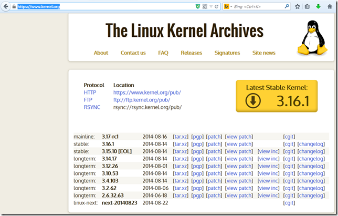This screenshot has height=216, width=338.
Task: Download tar.xz for longterm 2.6.32.63
Action: click(x=181, y=196)
